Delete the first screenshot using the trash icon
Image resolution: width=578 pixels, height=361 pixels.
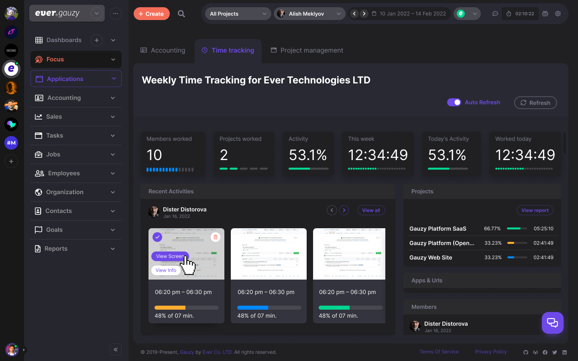pyautogui.click(x=216, y=237)
